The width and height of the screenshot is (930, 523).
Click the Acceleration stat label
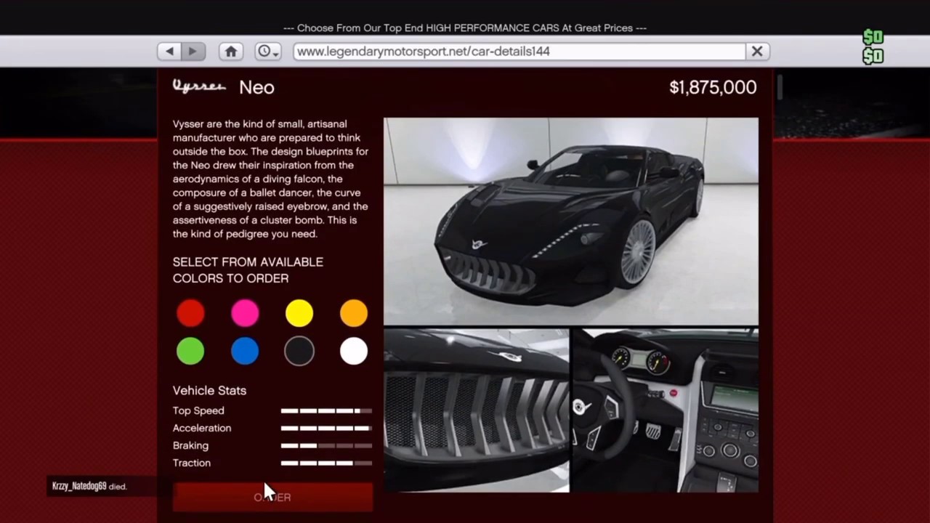202,429
